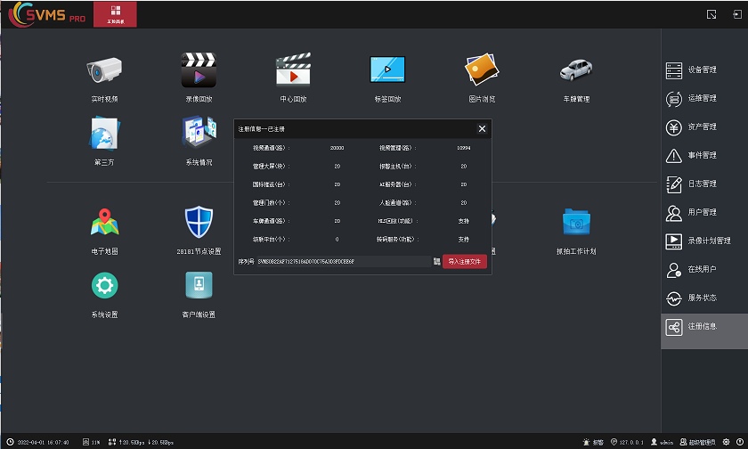Click 导入注册文件 button

465,262
